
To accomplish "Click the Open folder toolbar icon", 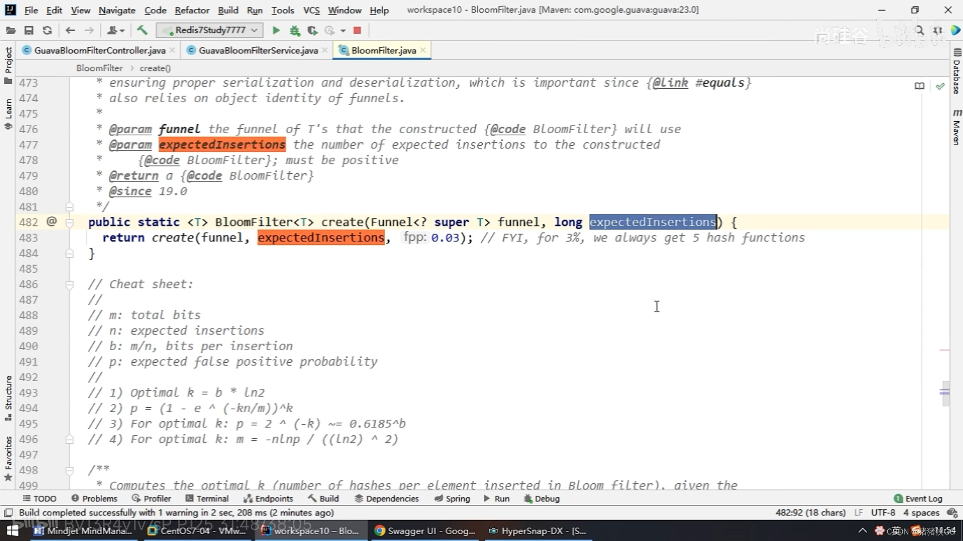I will [x=11, y=31].
